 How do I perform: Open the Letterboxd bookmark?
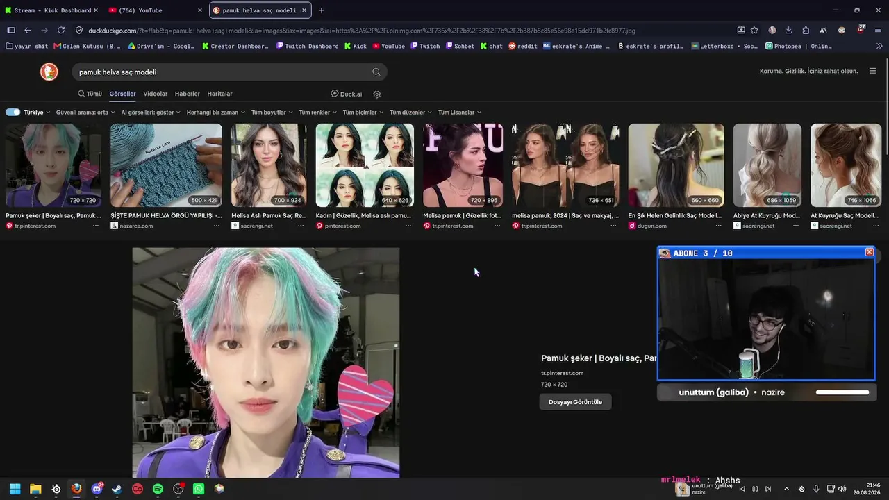(724, 47)
